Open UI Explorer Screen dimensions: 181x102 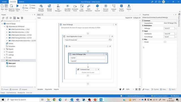click(97, 8)
